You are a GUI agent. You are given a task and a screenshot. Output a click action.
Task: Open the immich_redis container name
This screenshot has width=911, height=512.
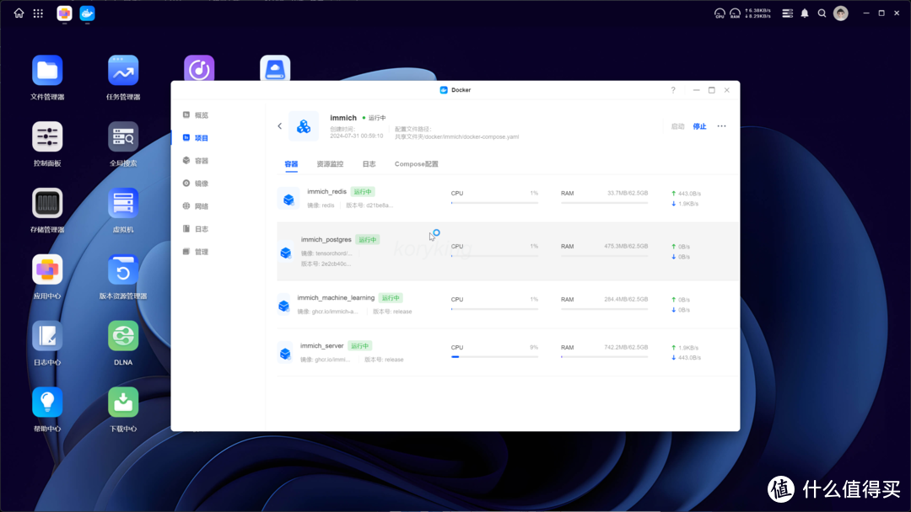pos(326,191)
